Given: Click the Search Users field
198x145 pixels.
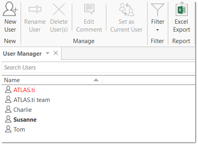Looking at the screenshot, I should (x=98, y=67).
